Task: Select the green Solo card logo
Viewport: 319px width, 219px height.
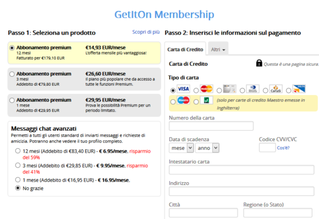Action: [206, 100]
